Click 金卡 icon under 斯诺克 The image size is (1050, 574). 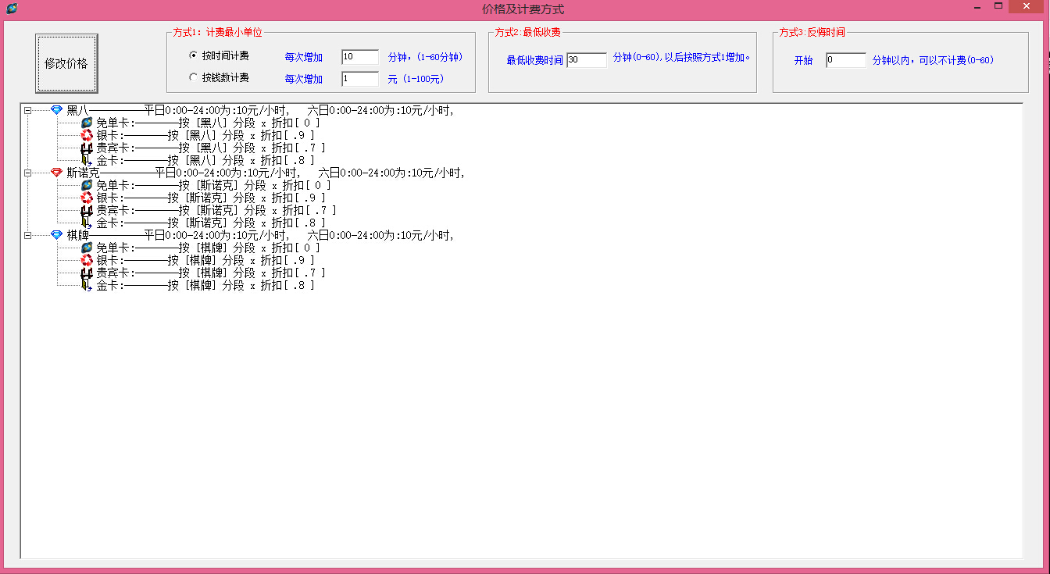[87, 223]
